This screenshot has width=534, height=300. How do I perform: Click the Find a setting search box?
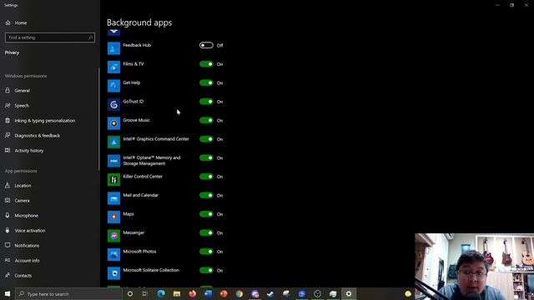coord(50,37)
